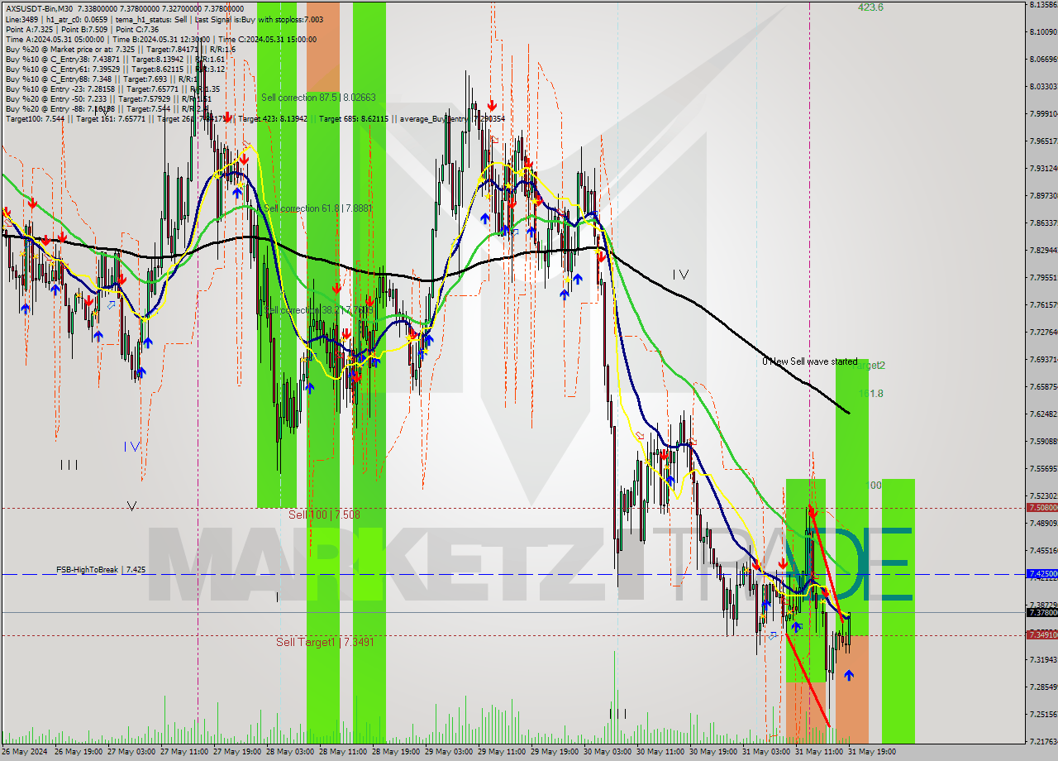Click the 28 May 19:00 time label

396,752
